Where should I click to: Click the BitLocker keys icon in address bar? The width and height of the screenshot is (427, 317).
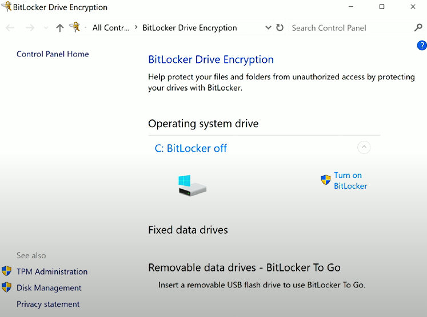75,27
